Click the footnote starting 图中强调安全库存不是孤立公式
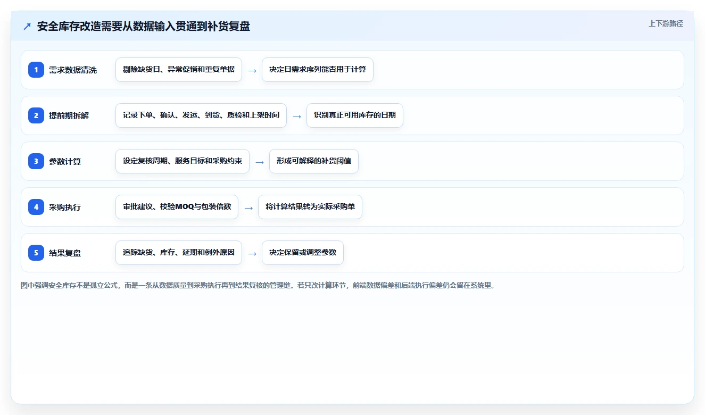This screenshot has width=705, height=415. coord(258,285)
